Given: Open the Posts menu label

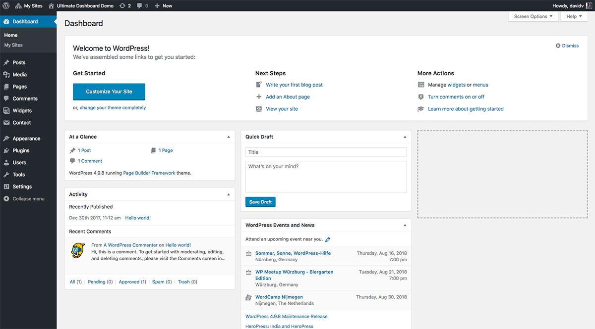Looking at the screenshot, I should tap(19, 63).
